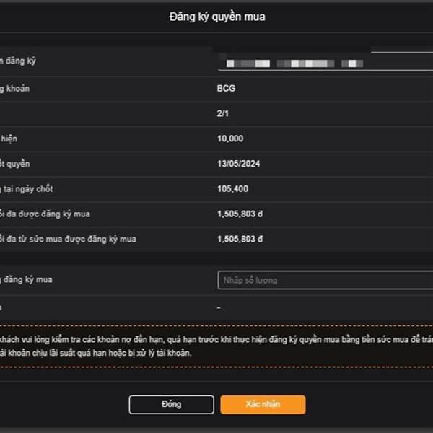The width and height of the screenshot is (433, 433).
Task: Click the 105,400 quantity at record date
Action: 232,189
